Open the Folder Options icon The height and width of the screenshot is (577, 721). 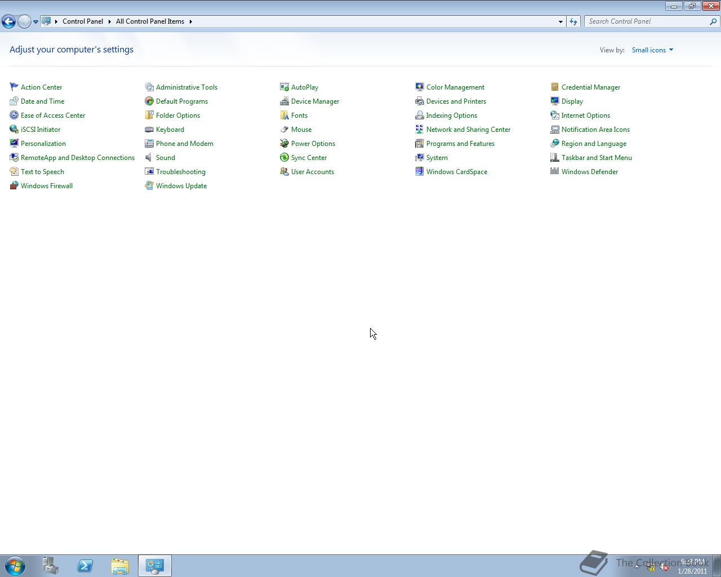(149, 115)
